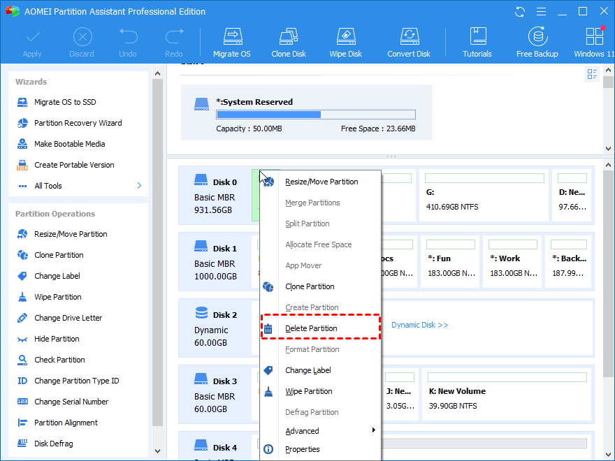Choose Delete Partition from context menu

321,328
